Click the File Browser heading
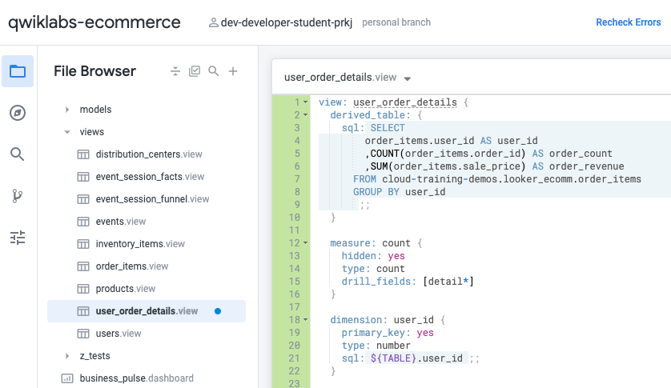This screenshot has height=388, width=671. tap(95, 71)
